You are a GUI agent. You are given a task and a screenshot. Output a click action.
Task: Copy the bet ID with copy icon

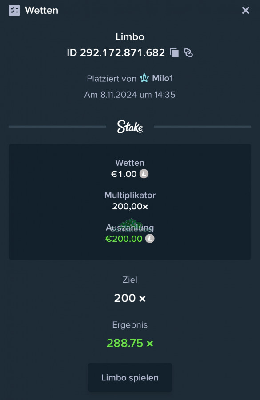coord(174,53)
